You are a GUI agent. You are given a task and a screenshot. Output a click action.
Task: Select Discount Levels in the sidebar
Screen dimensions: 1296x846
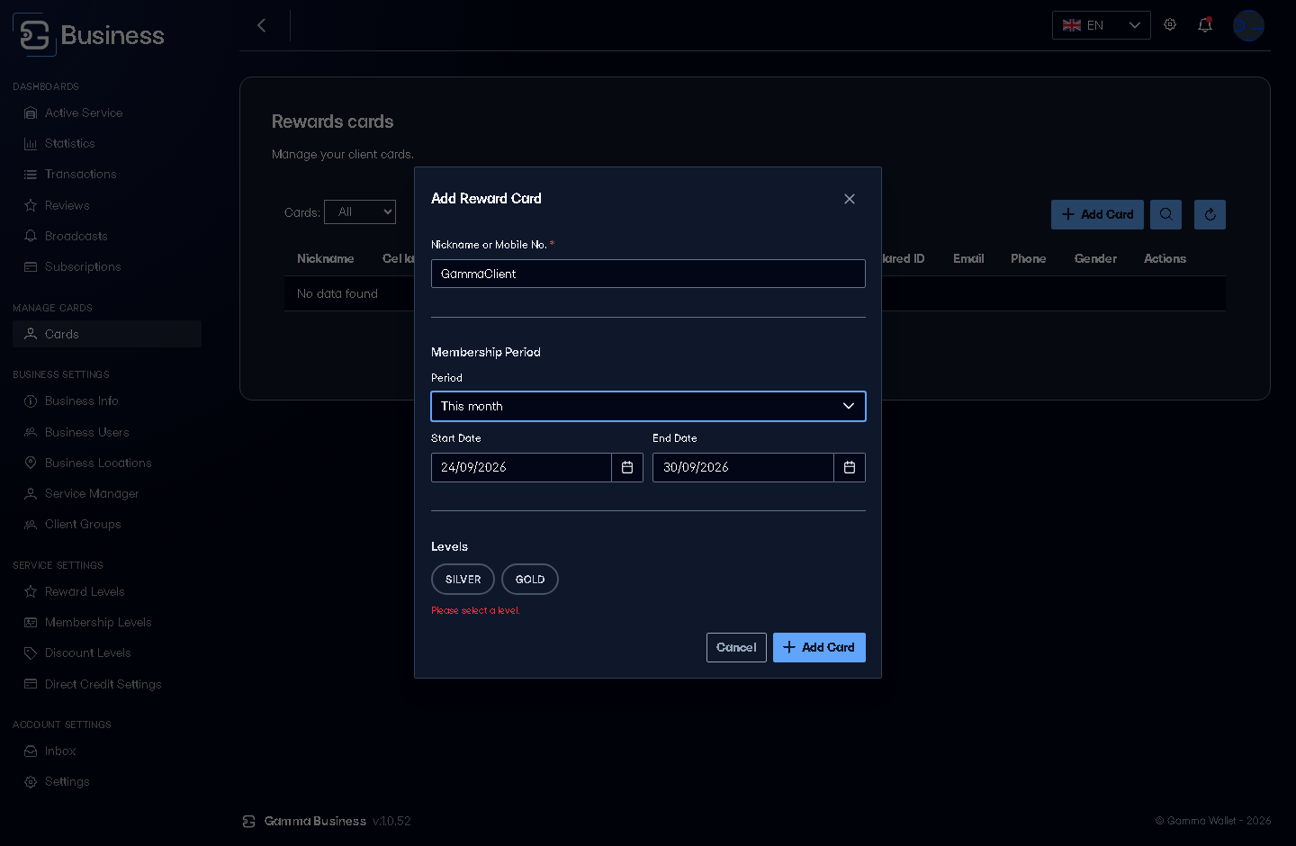click(x=107, y=652)
